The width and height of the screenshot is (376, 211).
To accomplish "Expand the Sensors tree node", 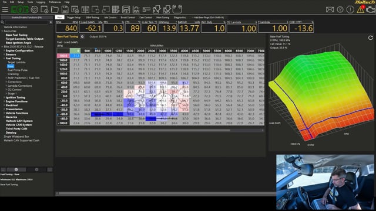I will pos(4,55).
